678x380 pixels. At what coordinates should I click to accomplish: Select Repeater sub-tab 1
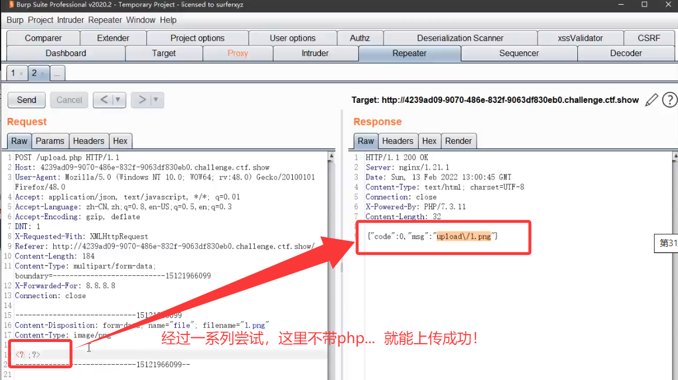click(13, 73)
